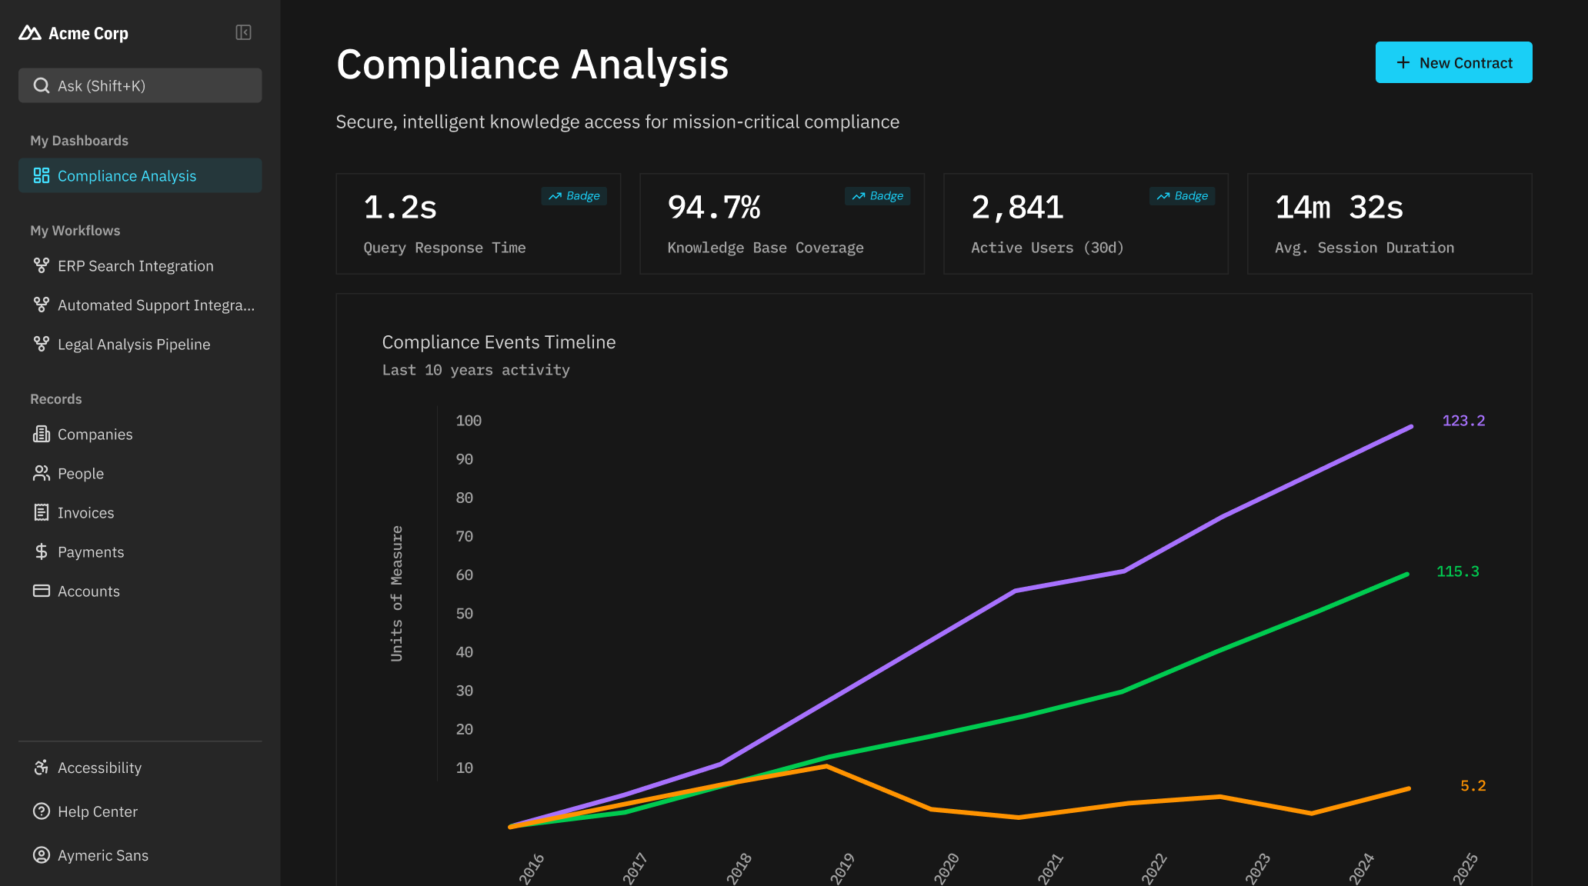Click Badge on Knowledge Base Coverage card
This screenshot has width=1588, height=886.
[878, 196]
